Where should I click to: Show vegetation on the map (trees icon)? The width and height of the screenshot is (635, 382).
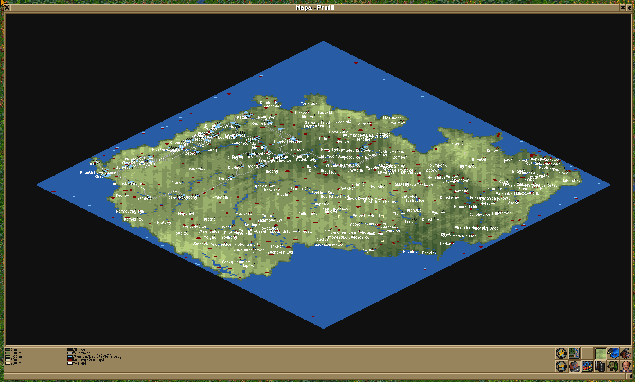pyautogui.click(x=613, y=366)
